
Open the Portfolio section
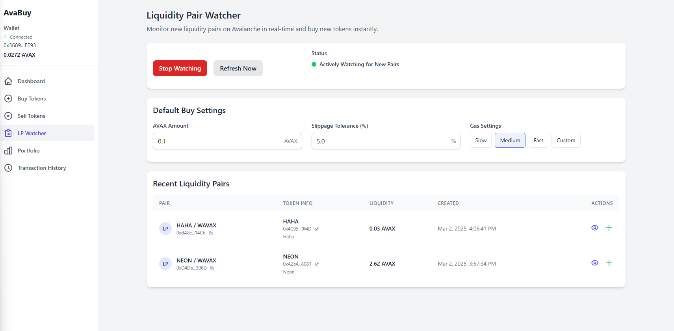click(x=28, y=151)
